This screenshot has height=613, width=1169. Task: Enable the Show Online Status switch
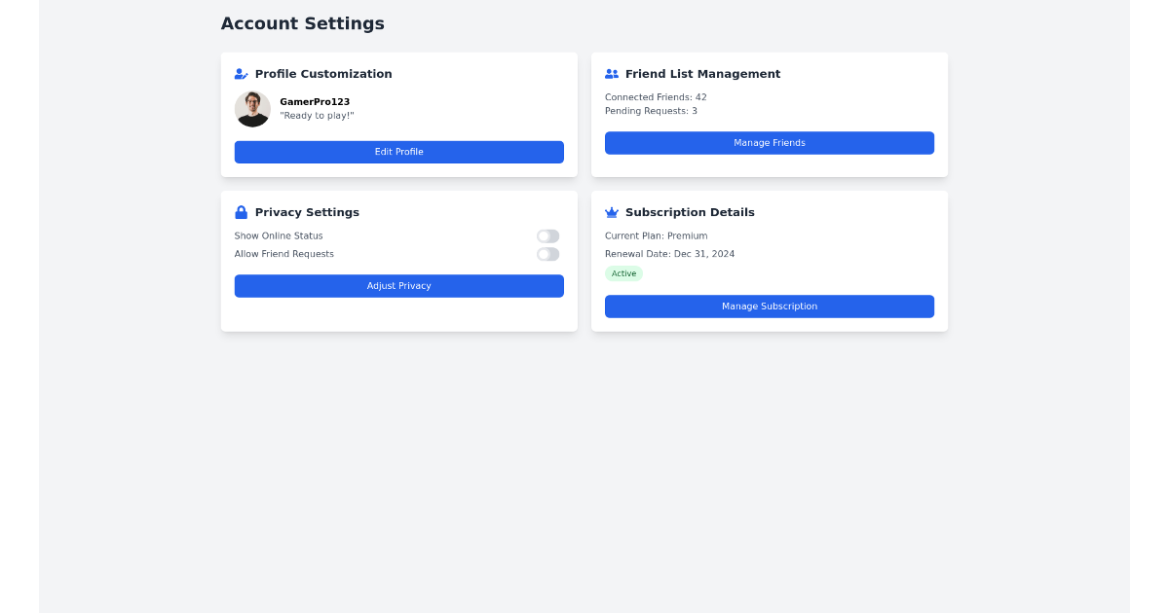(x=547, y=235)
